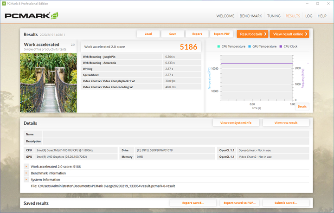Viewport: 334px width, 213px height.
Task: Toggle the CPU Clock legend marker
Action: pyautogui.click(x=280, y=46)
